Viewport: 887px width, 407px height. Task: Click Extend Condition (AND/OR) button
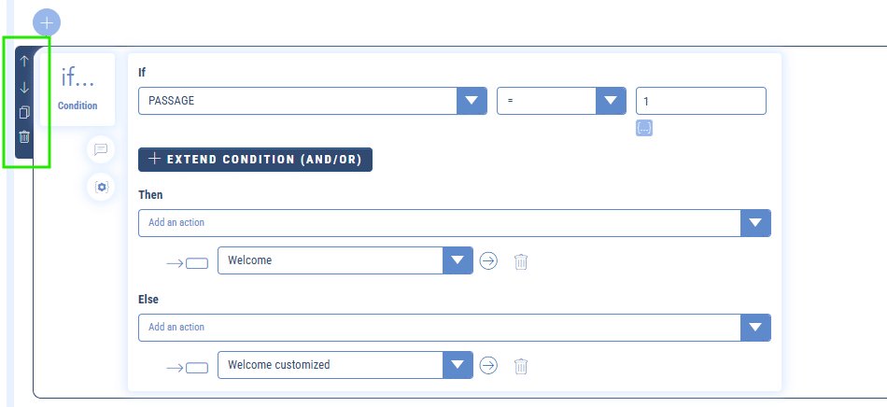255,160
